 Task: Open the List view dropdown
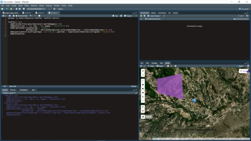(241, 16)
